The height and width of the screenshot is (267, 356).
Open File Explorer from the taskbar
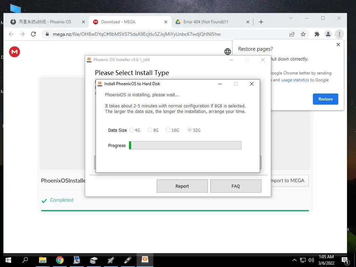tap(42, 260)
